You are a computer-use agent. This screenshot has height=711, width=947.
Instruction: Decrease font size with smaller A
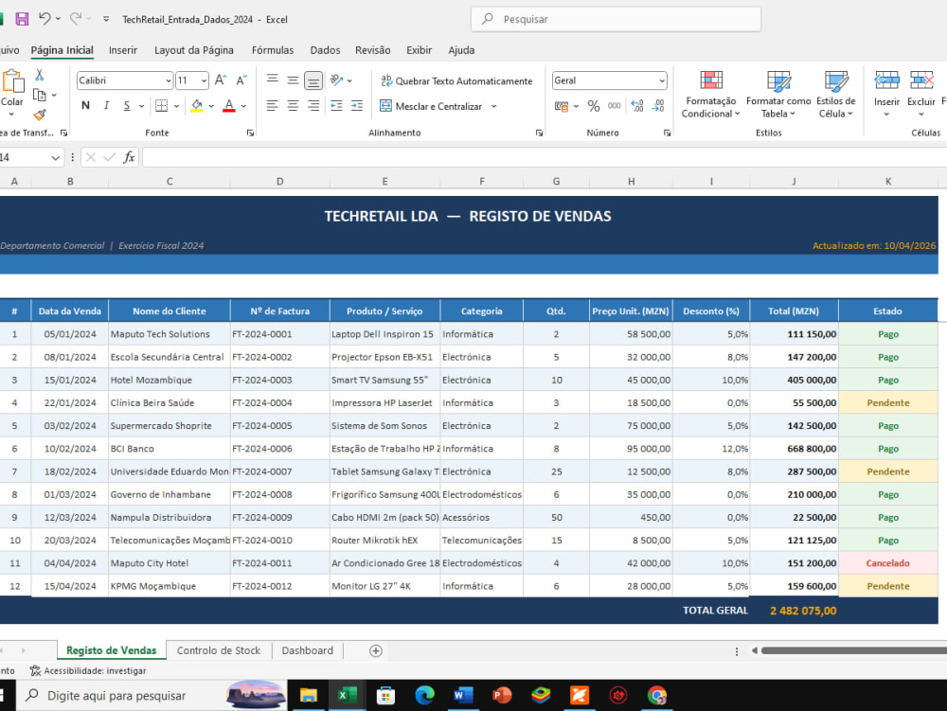coord(241,80)
